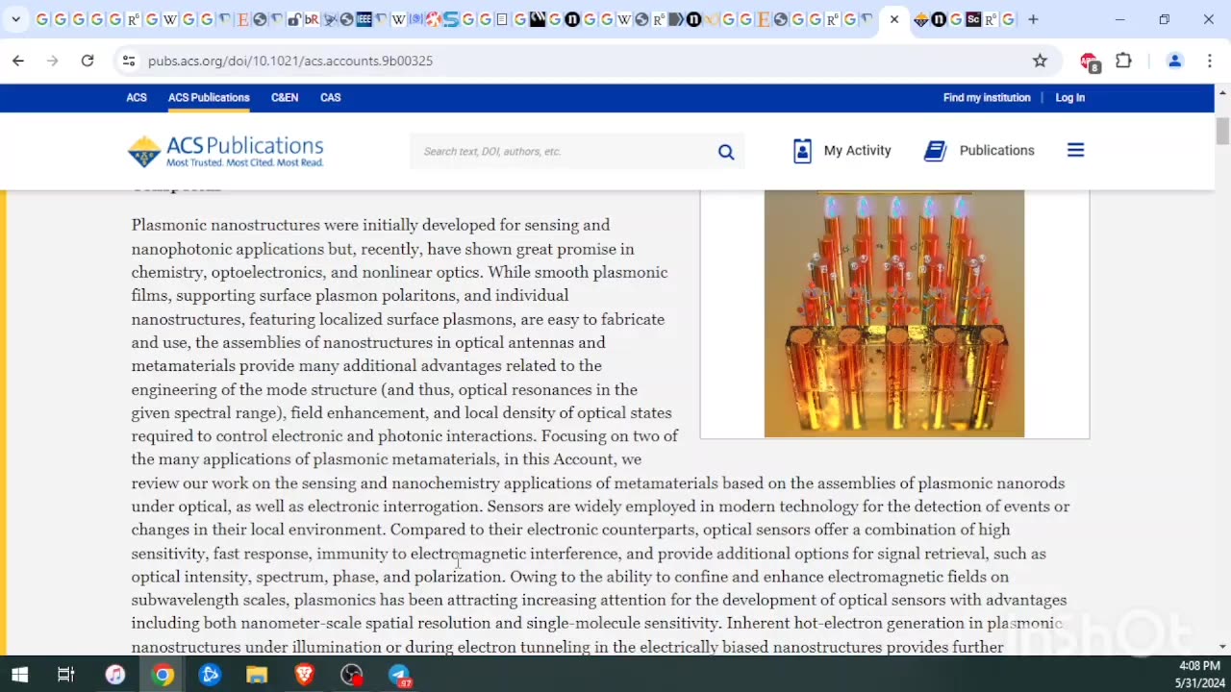Image resolution: width=1231 pixels, height=692 pixels.
Task: Open the Windows Start menu
Action: (x=19, y=675)
